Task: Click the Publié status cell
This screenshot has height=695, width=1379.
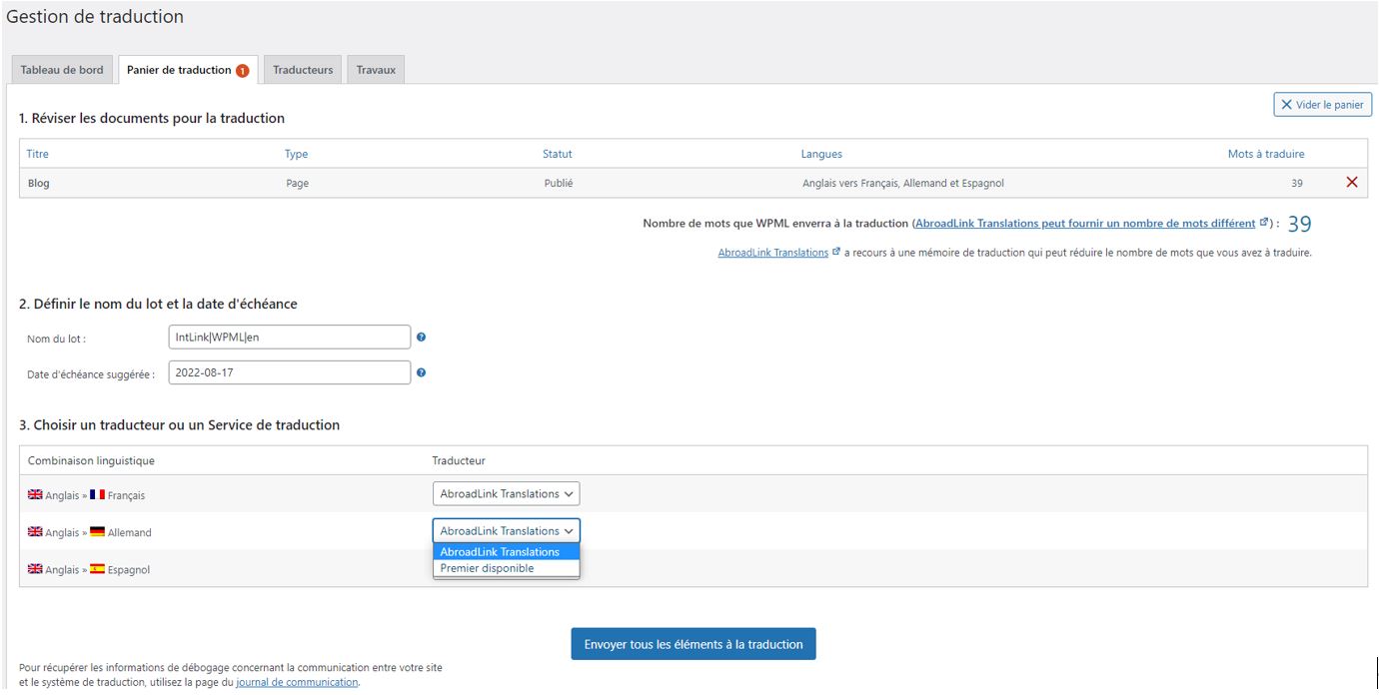Action: [559, 184]
